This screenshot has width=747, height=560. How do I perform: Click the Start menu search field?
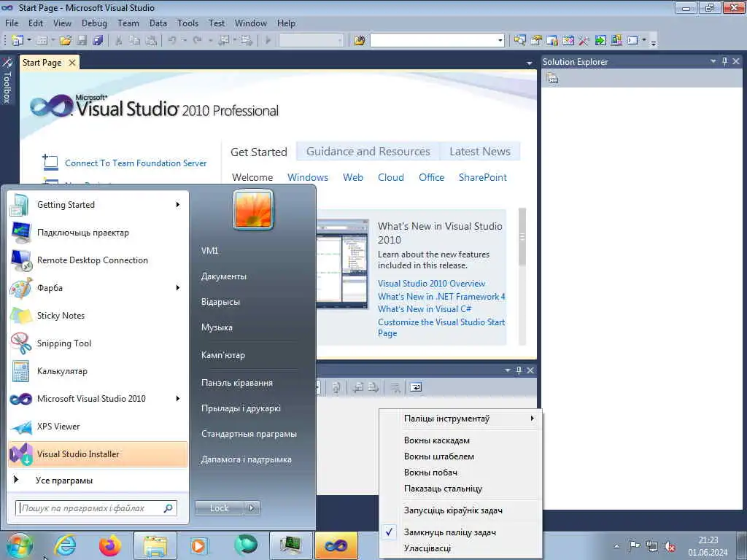tap(96, 508)
